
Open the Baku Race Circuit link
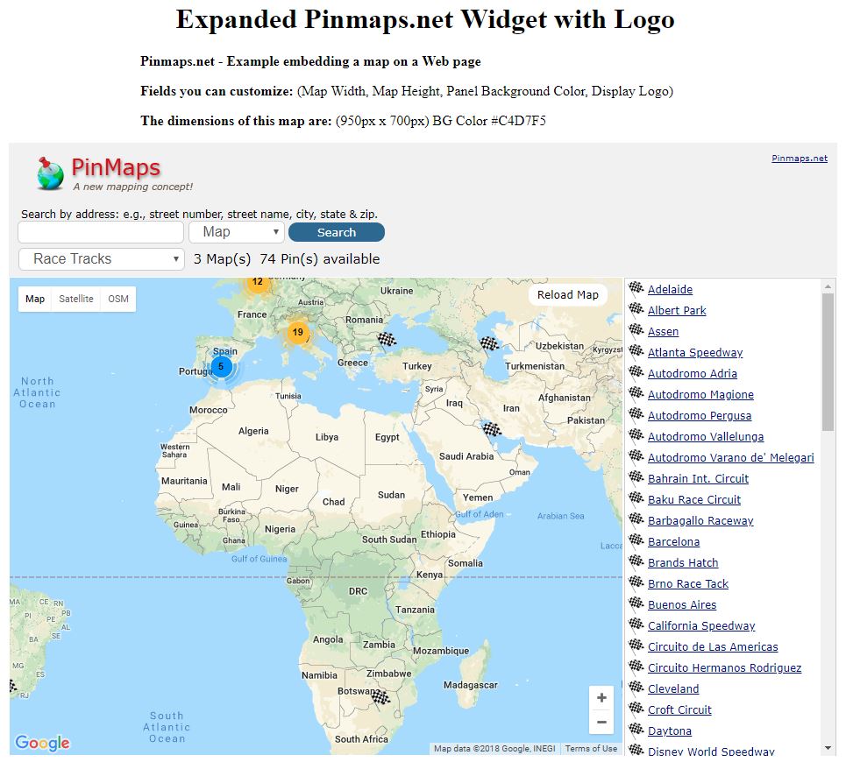click(x=693, y=499)
